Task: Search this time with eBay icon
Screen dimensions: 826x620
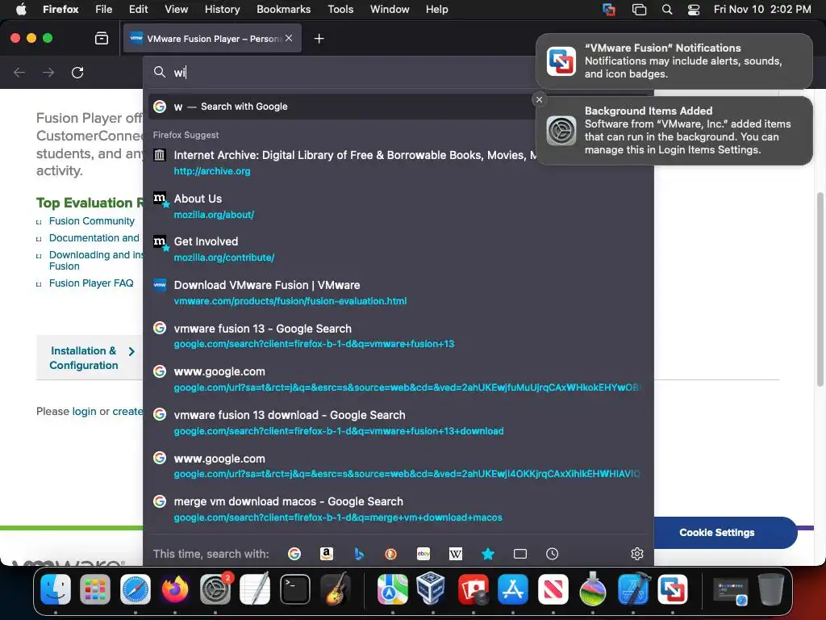Action: [423, 554]
